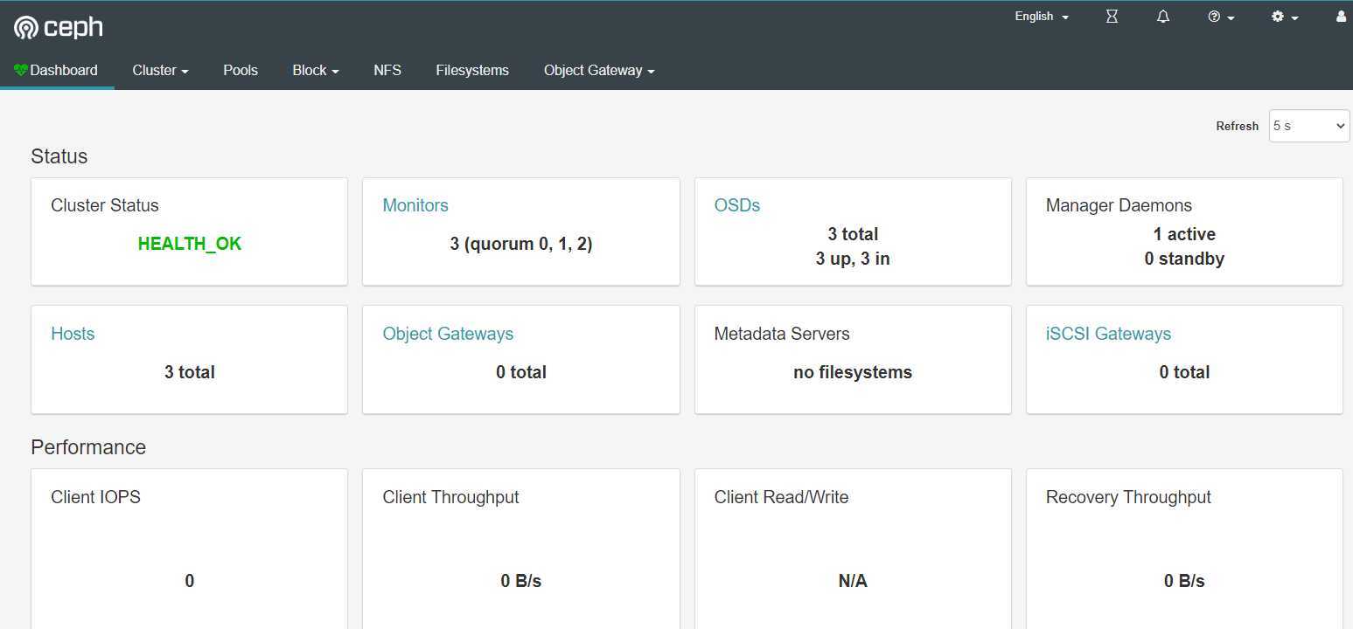Click the HEALTH_OK status text
The width and height of the screenshot is (1353, 629).
(190, 244)
